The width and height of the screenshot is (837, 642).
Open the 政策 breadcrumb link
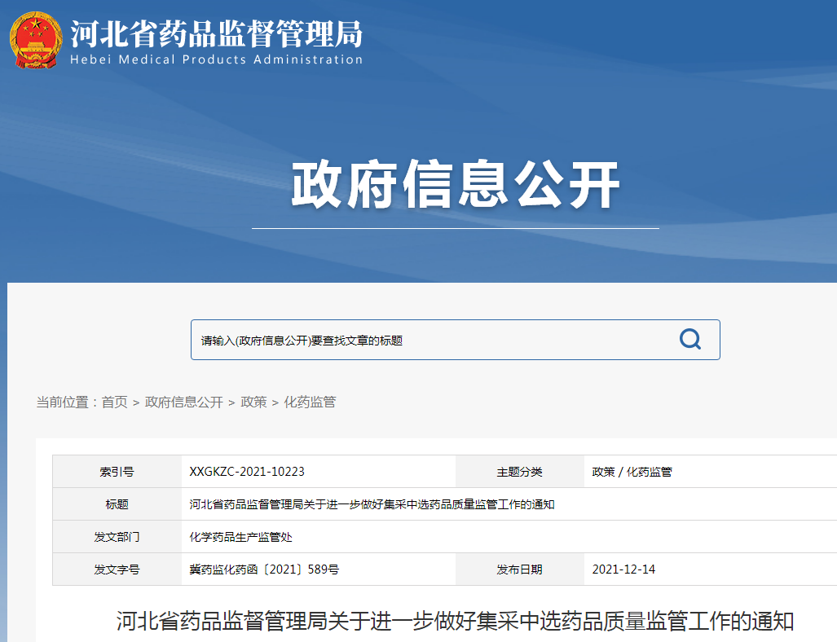pos(253,402)
